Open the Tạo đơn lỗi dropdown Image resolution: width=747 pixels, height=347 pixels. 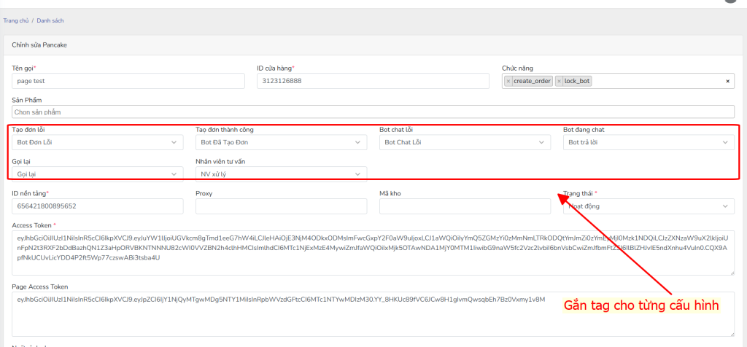coord(97,142)
